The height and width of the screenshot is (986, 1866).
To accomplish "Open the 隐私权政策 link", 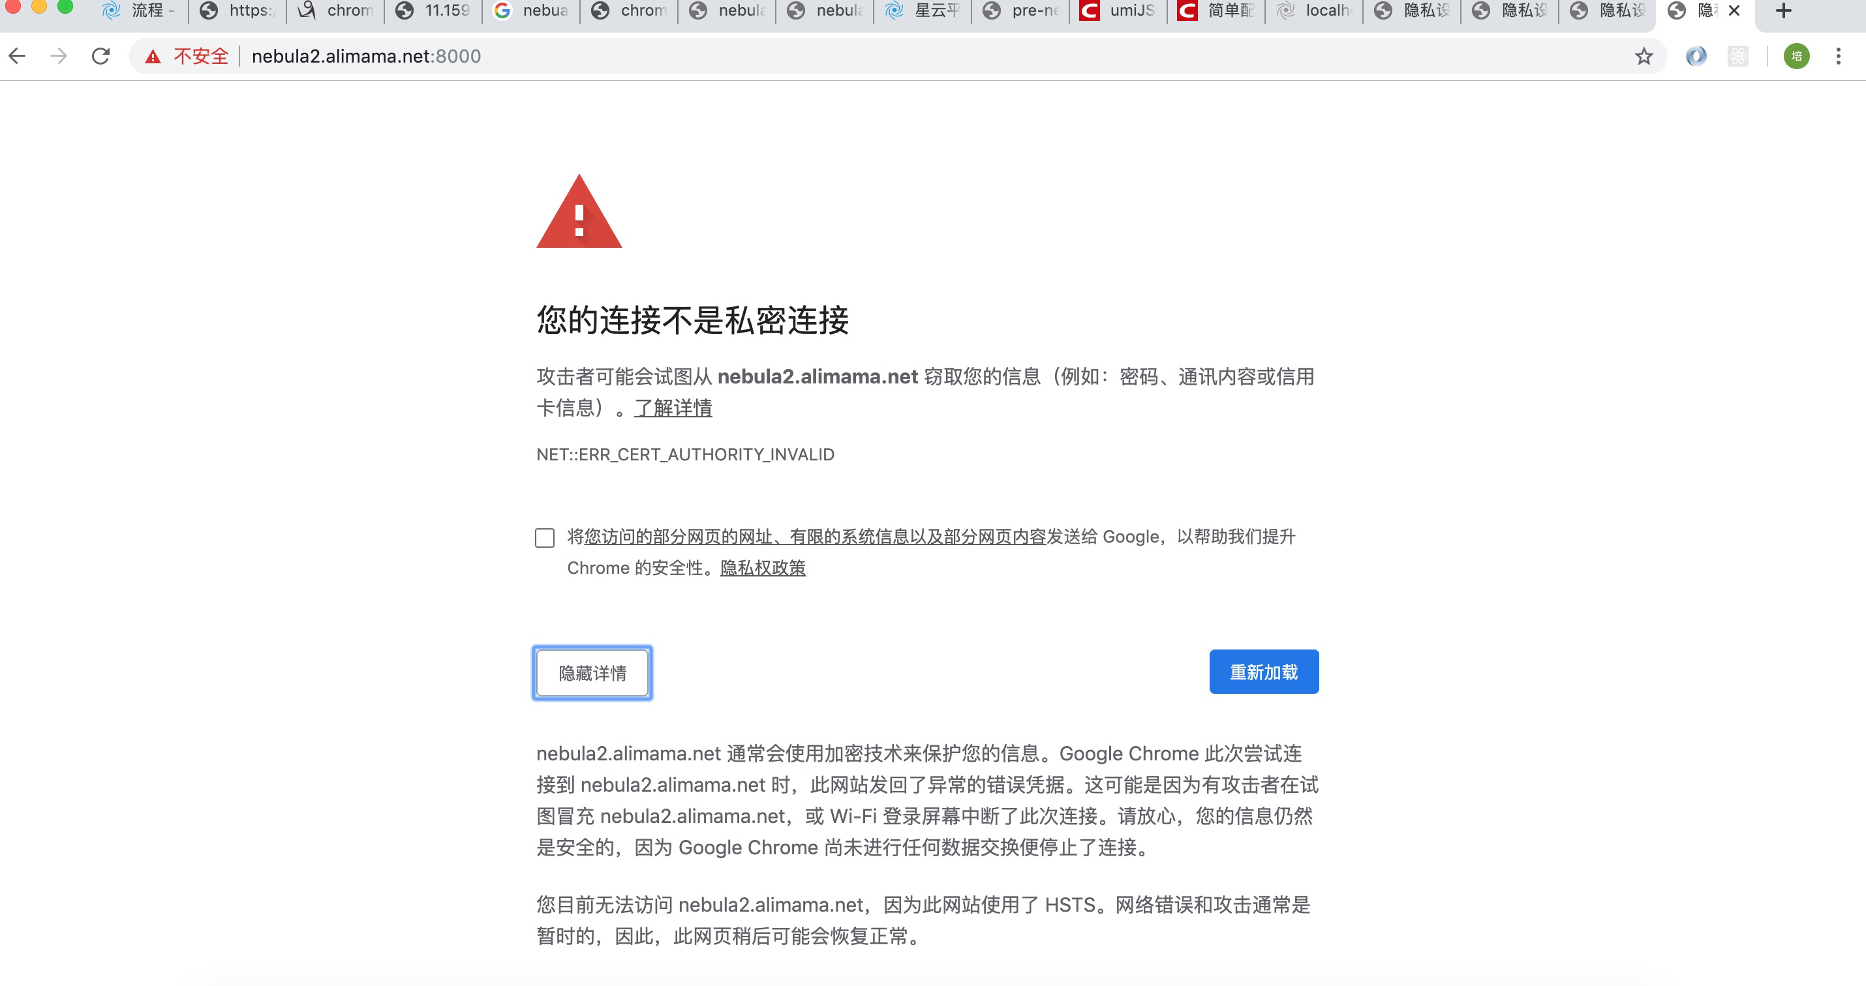I will point(763,567).
